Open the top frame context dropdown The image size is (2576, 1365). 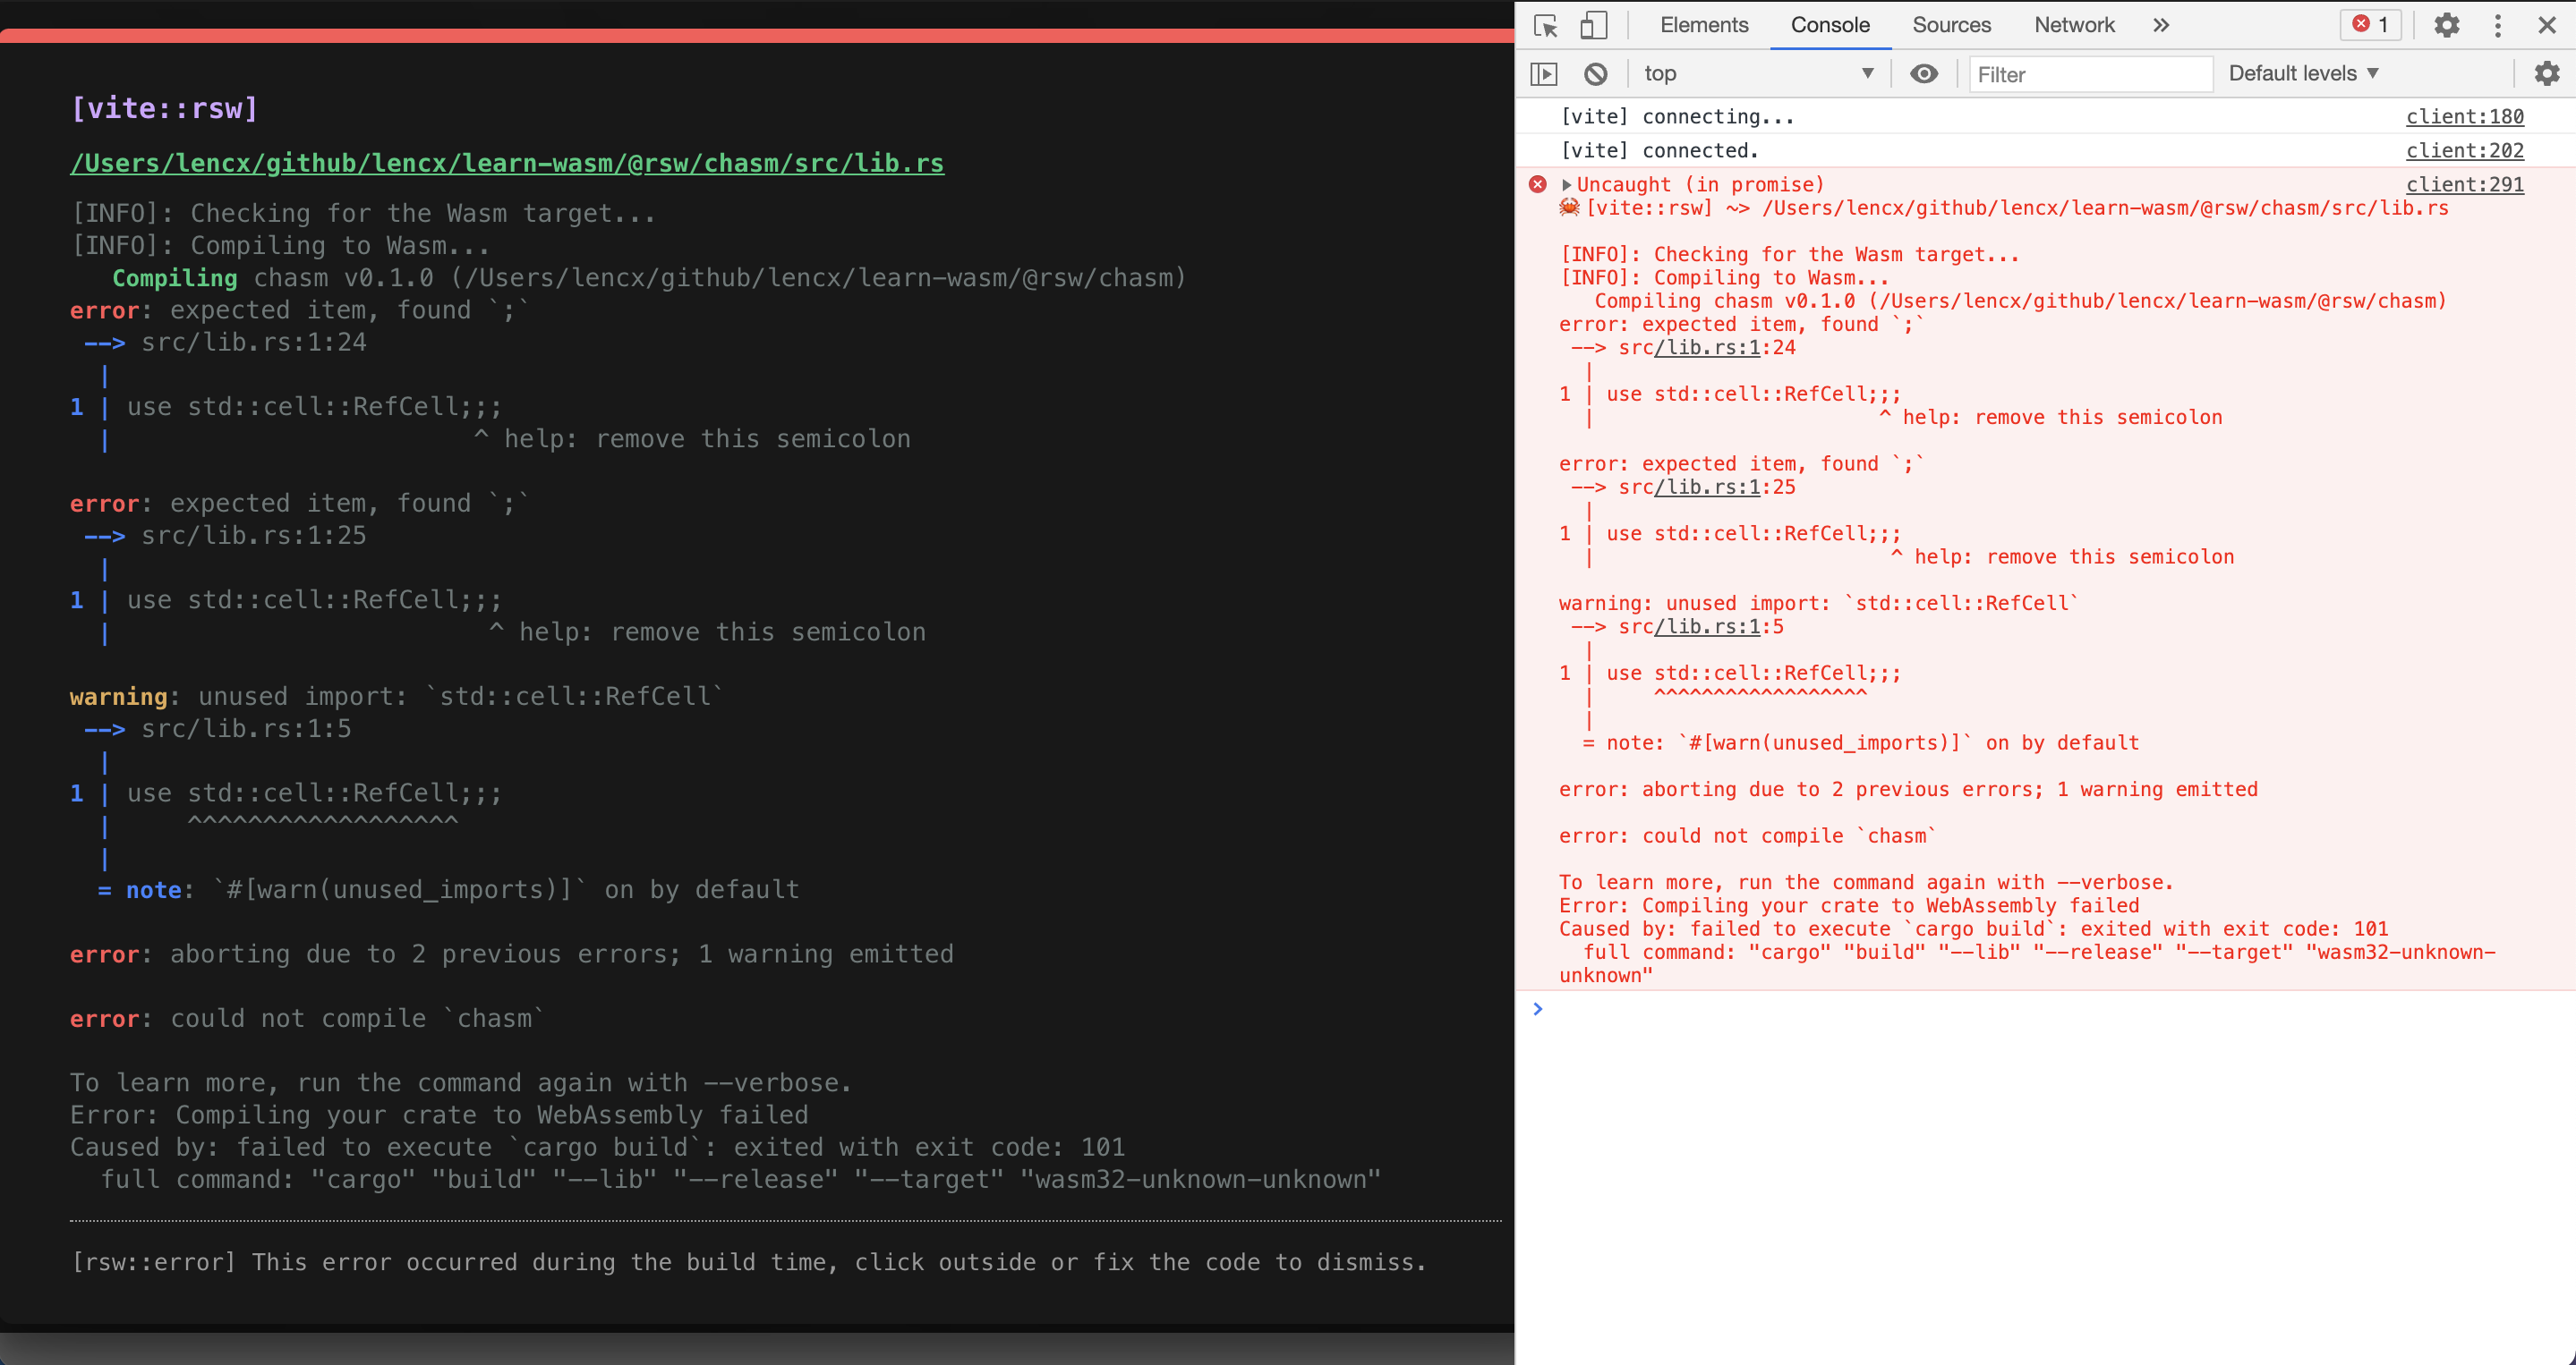pyautogui.click(x=1759, y=73)
